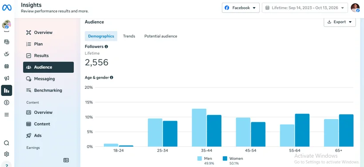Open the page profile picture in left rail
Viewport: 364px width, 167px height.
pos(6,24)
